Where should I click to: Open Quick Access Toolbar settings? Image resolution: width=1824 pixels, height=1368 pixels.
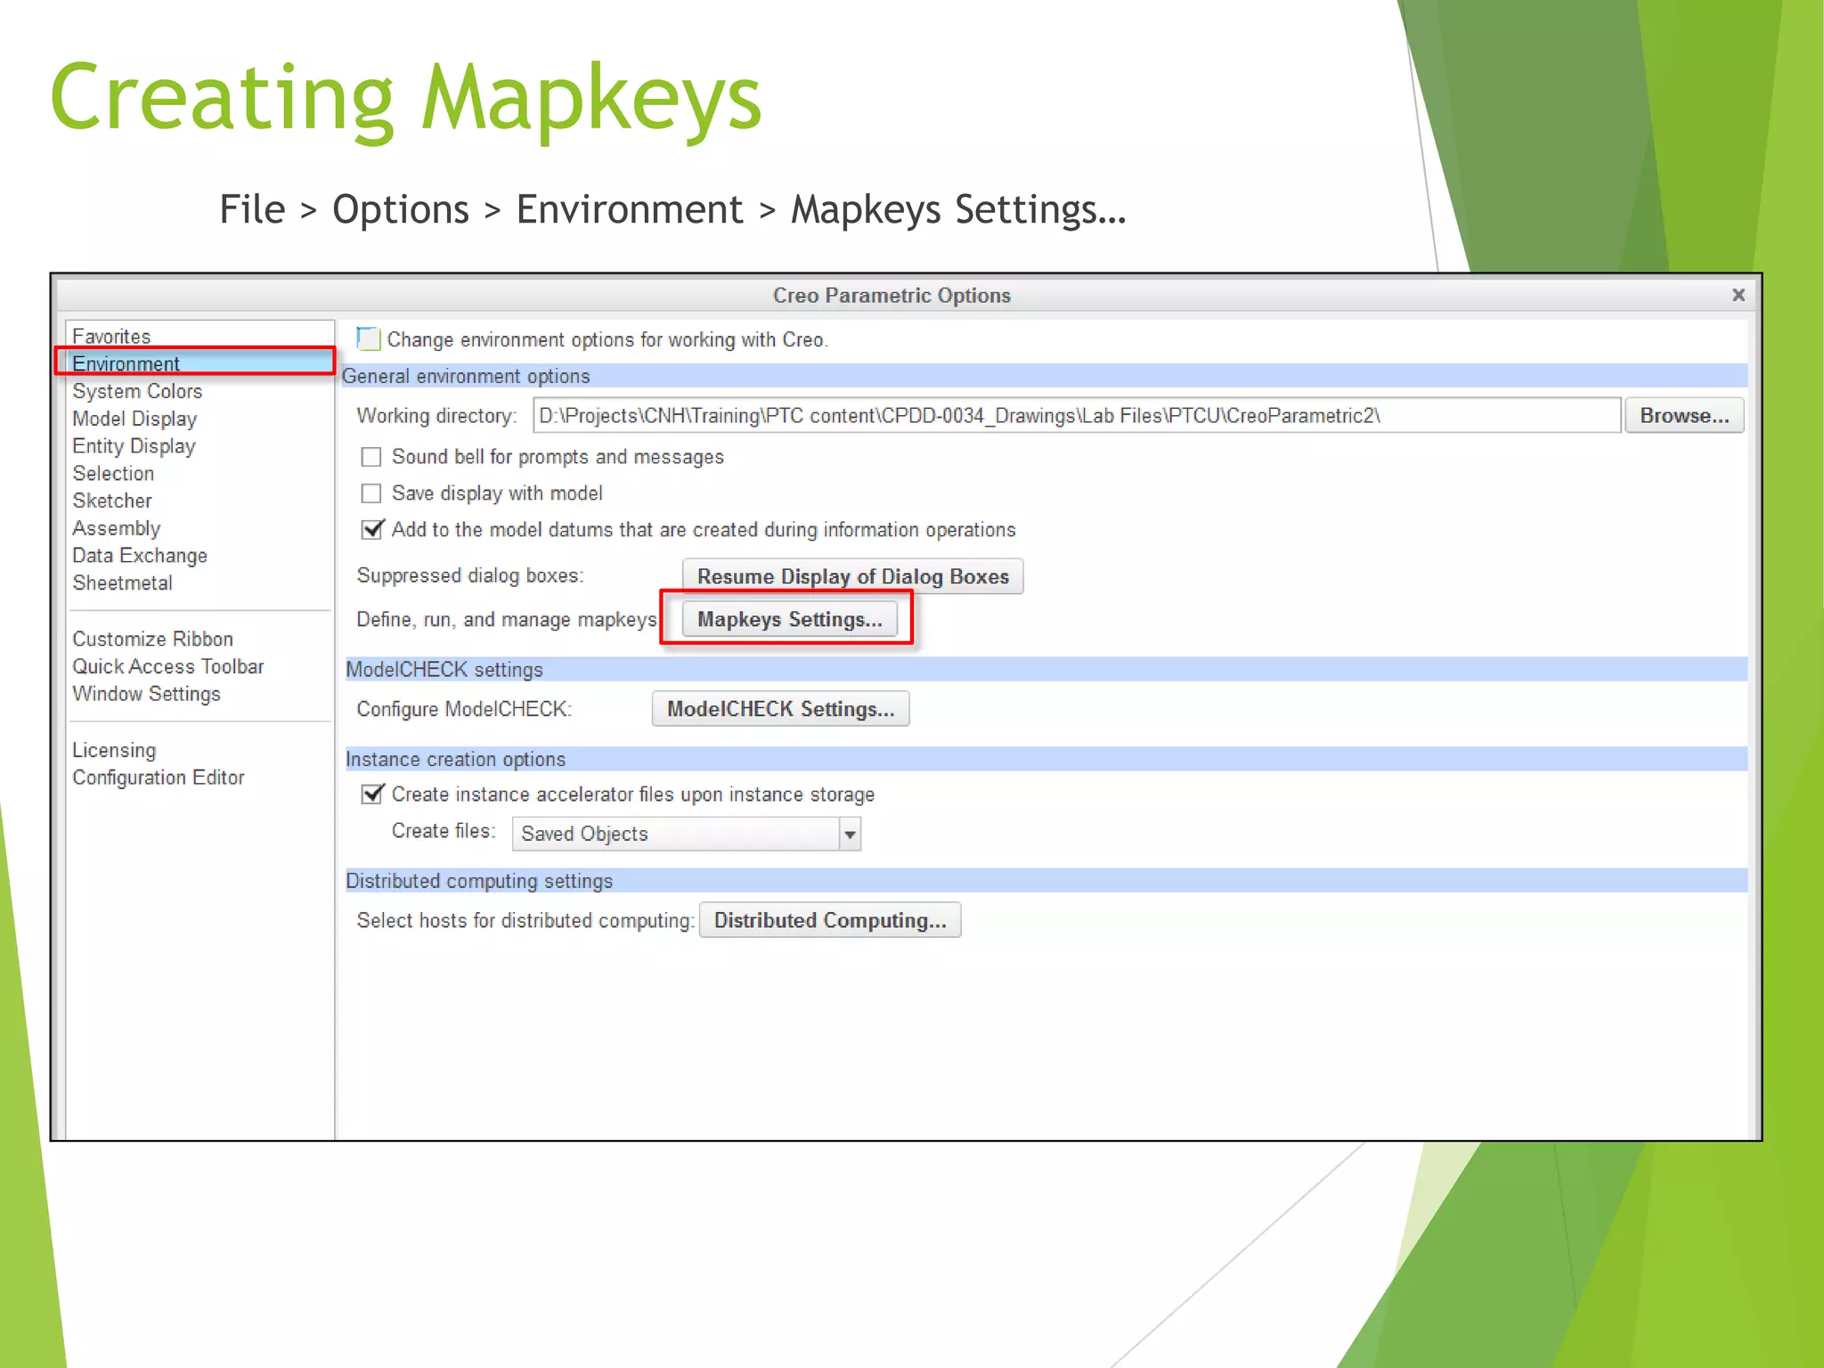(168, 666)
